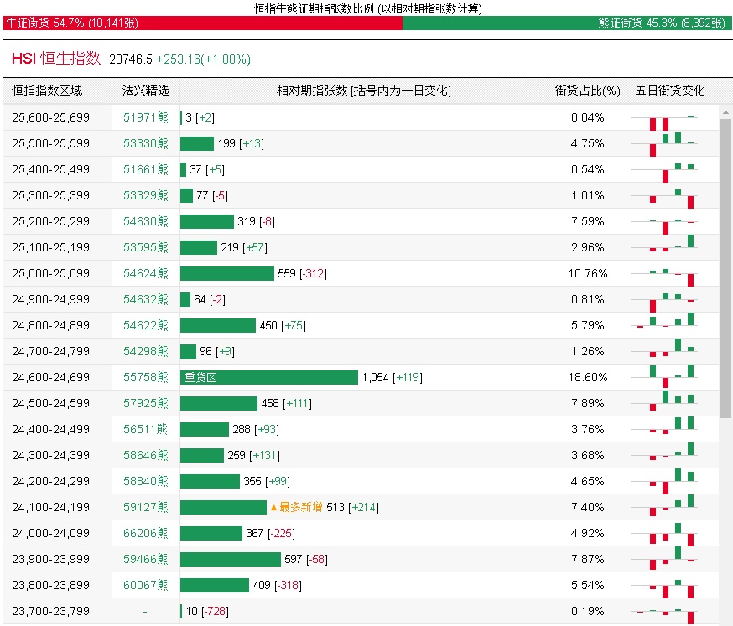Click the 10 [-728] contracts value
The width and height of the screenshot is (733, 626).
click(x=207, y=611)
